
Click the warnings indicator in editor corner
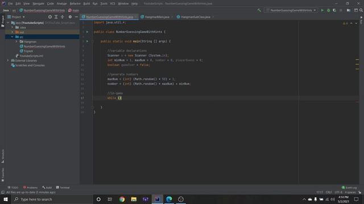pos(345,23)
